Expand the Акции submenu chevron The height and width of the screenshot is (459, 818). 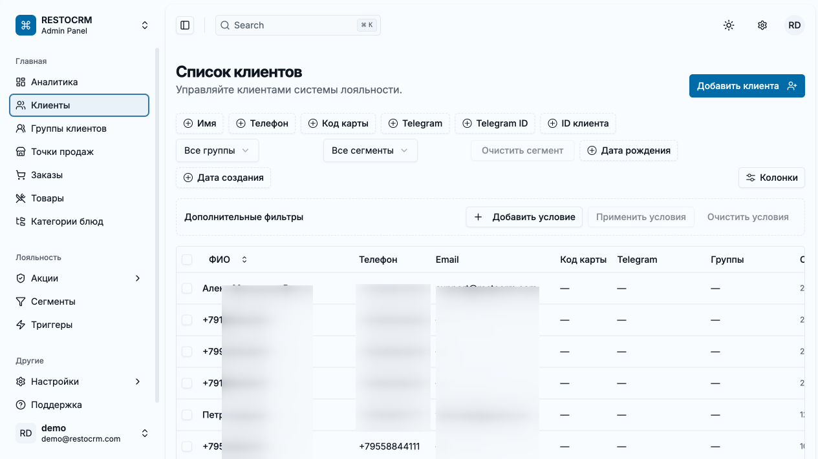click(x=137, y=278)
